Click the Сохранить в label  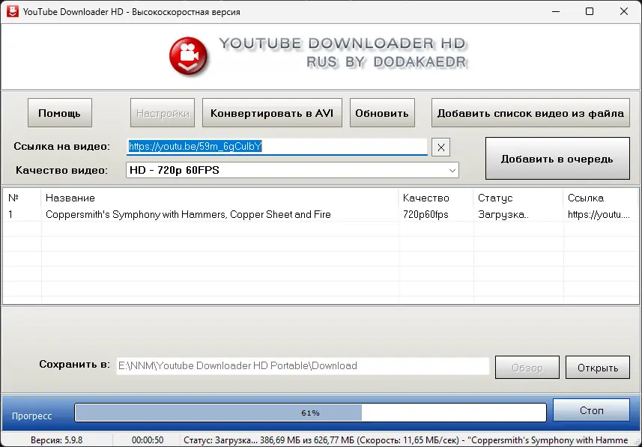tap(74, 365)
